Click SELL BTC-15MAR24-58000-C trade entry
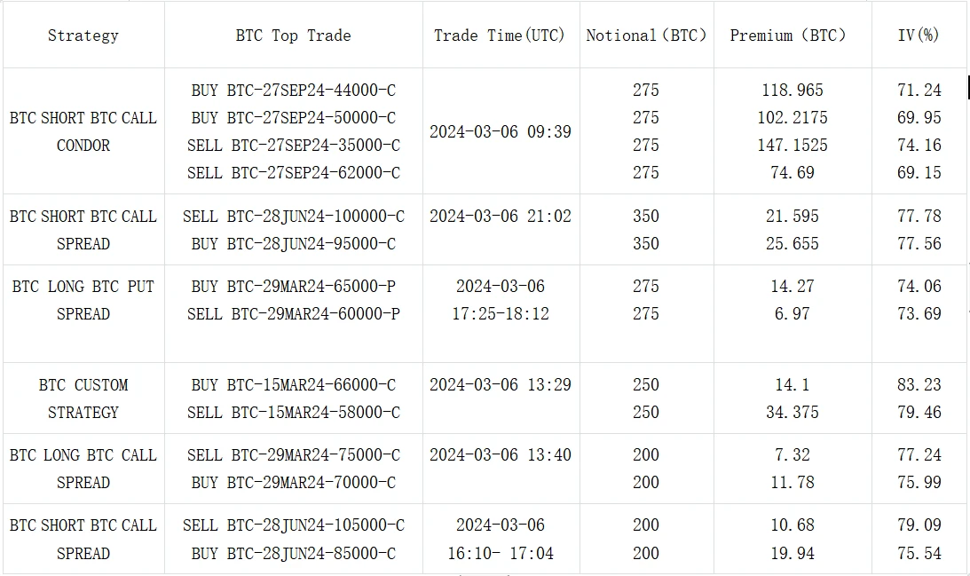This screenshot has width=970, height=576. pyautogui.click(x=293, y=413)
